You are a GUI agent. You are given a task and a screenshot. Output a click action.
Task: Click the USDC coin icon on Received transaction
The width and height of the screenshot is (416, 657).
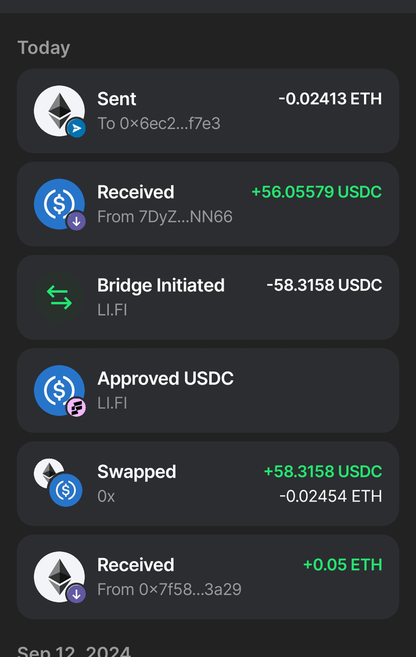58,202
